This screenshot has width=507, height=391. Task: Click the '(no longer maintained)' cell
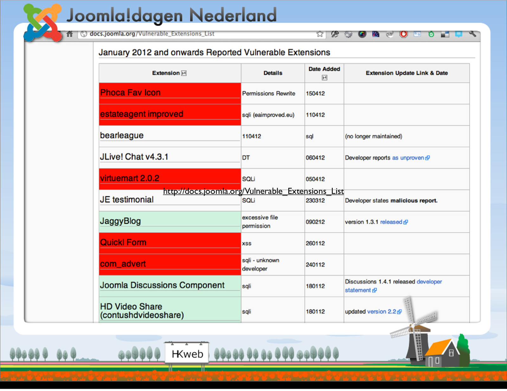(x=407, y=136)
